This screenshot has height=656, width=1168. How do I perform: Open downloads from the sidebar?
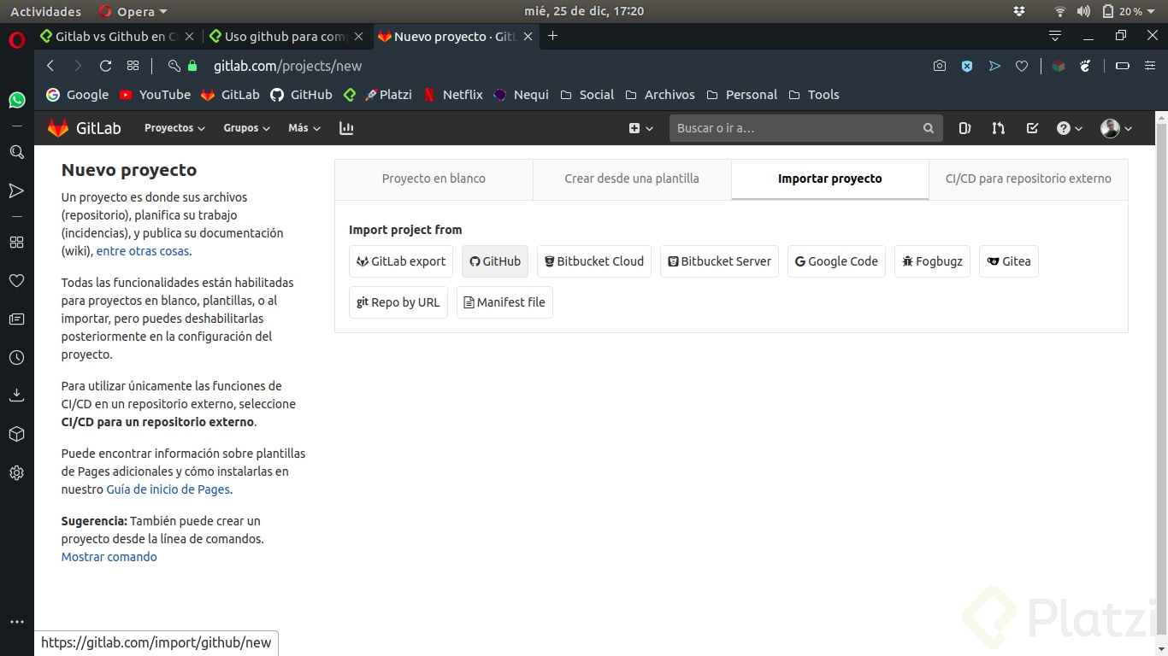pos(16,395)
